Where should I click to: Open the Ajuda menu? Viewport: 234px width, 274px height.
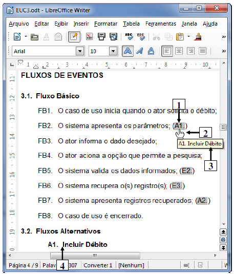click(210, 24)
